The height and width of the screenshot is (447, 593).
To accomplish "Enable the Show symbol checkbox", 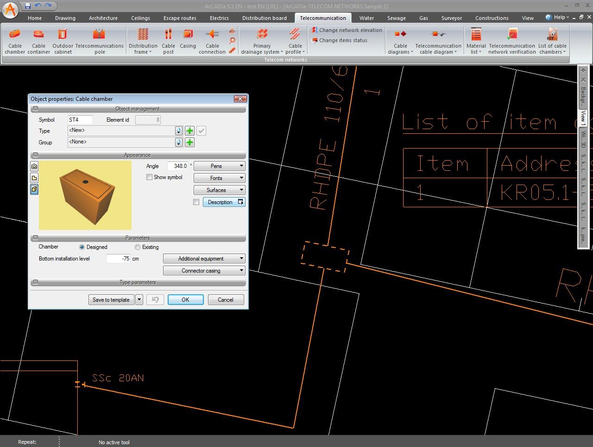I will (150, 177).
